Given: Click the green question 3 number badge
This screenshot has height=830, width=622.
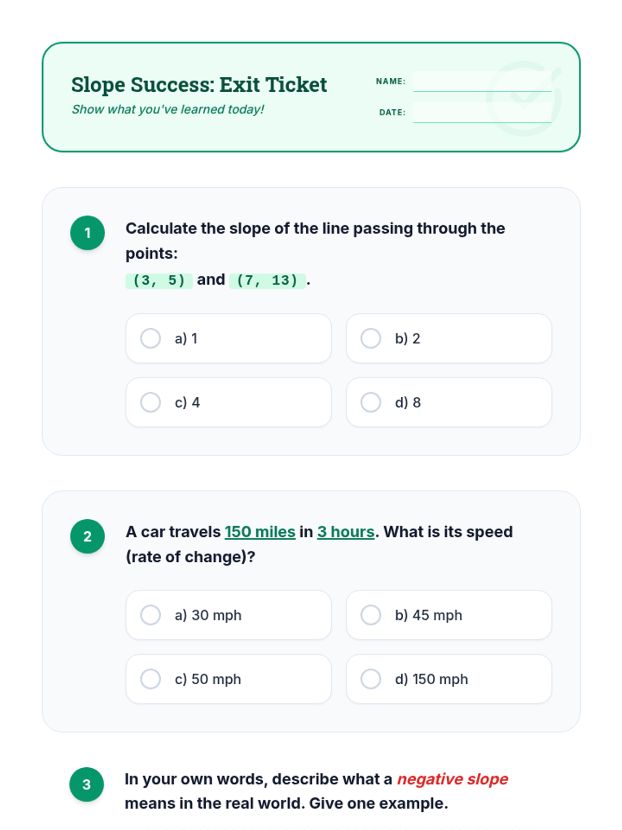Looking at the screenshot, I should [87, 784].
